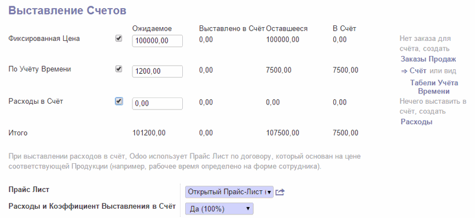The height and width of the screenshot is (218, 475).
Task: Open the Открытый Прайс-Лист dropdown
Action: pyautogui.click(x=229, y=192)
